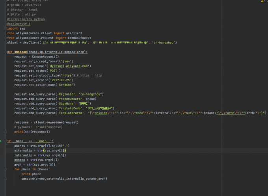Toggle fold marker at the #coding=utf-8 comment
Image resolution: width=268 pixels, height=196 pixels.
tap(6, 24)
